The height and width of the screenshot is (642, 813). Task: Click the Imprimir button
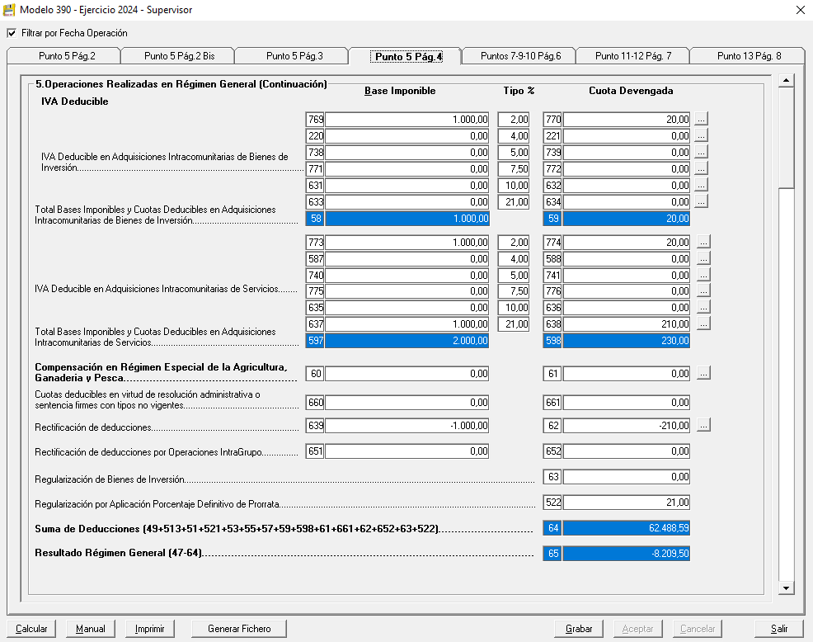pos(150,629)
